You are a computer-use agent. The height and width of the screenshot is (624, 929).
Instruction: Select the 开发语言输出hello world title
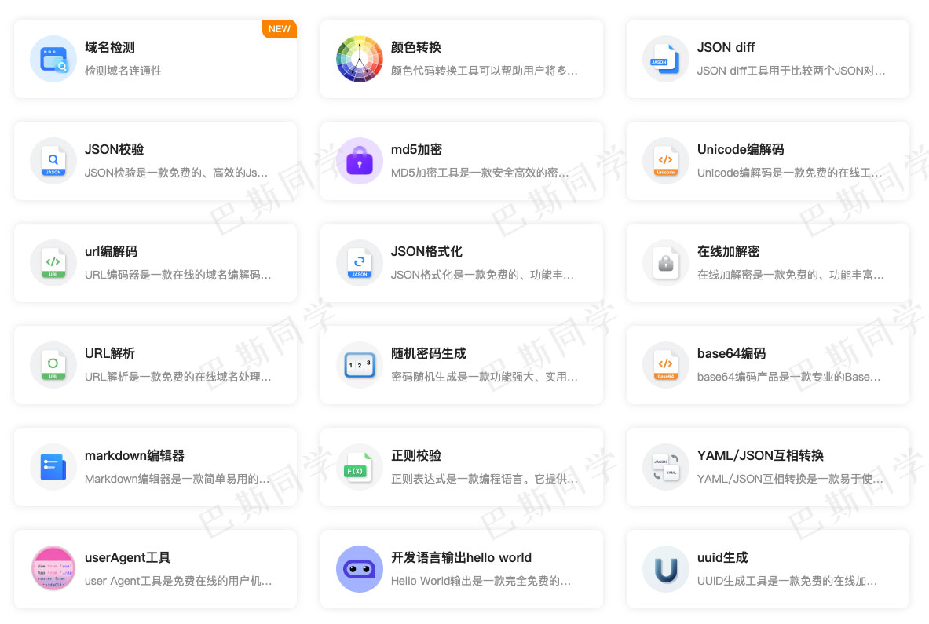[461, 558]
